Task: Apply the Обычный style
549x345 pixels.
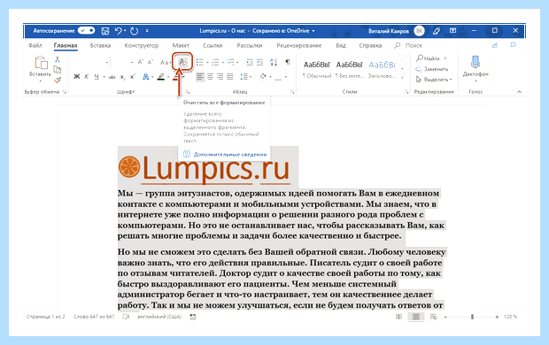Action: (x=316, y=69)
